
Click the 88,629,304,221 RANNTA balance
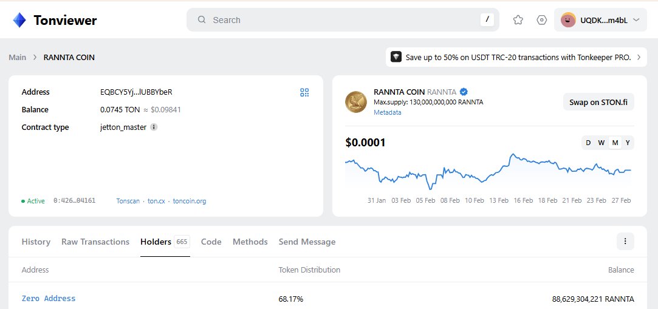(x=593, y=299)
